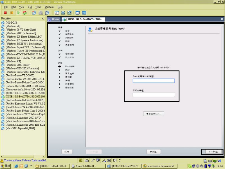Select [Windows 2000 Server] in Favorites
This screenshot has height=169, width=225.
click(18, 65)
